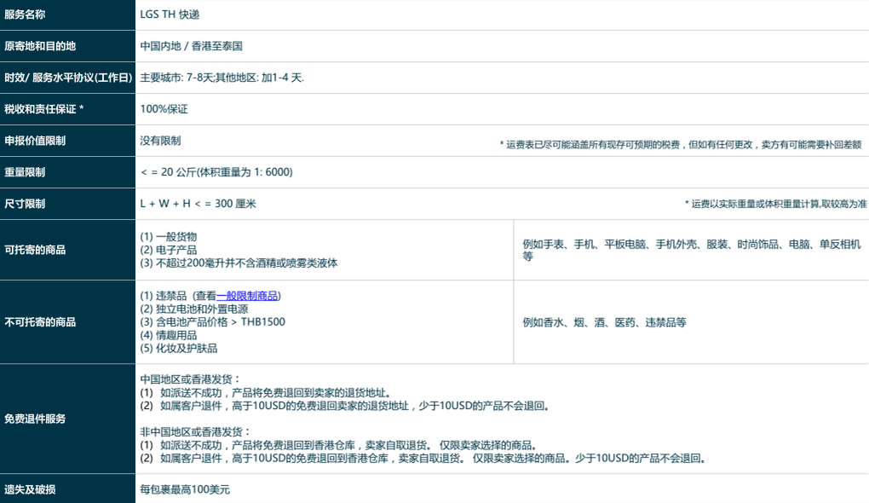Select the line (2) 独立电池和外置电源
Screen dimensions: 869x503
pos(194,309)
